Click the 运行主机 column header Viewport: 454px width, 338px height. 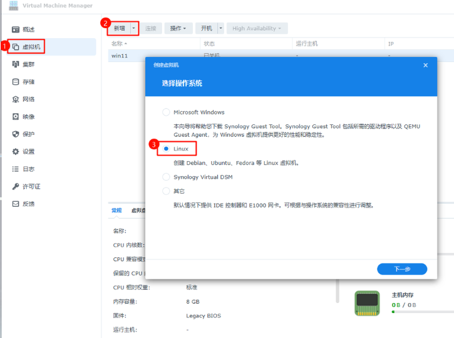pos(338,44)
